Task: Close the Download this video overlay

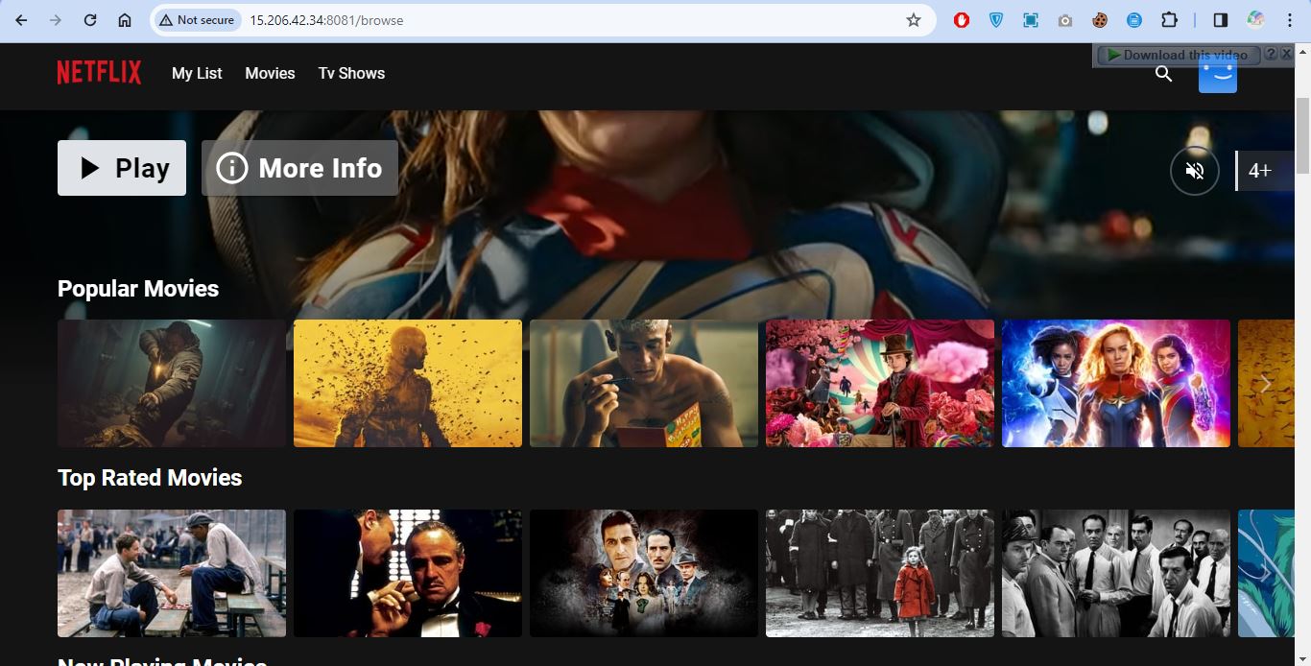Action: pyautogui.click(x=1287, y=55)
